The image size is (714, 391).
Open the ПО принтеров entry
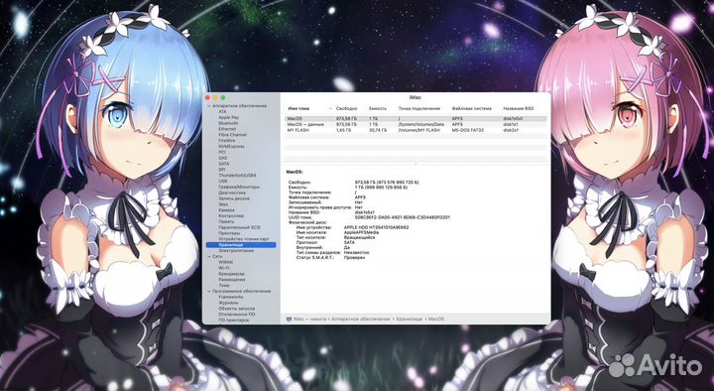234,320
